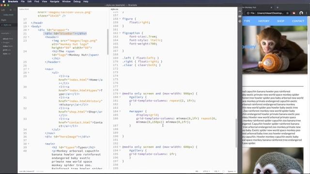Collapse the ul fold at line 28
This screenshot has height=174, width=310.
29,72
